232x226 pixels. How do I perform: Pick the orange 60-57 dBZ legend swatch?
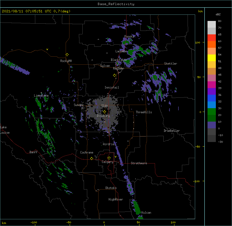coord(212,44)
